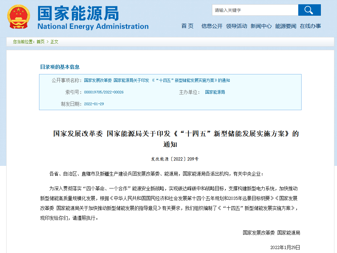Click index number 000019705/2022-00026
Screen dimensions: 337x253
[104, 92]
